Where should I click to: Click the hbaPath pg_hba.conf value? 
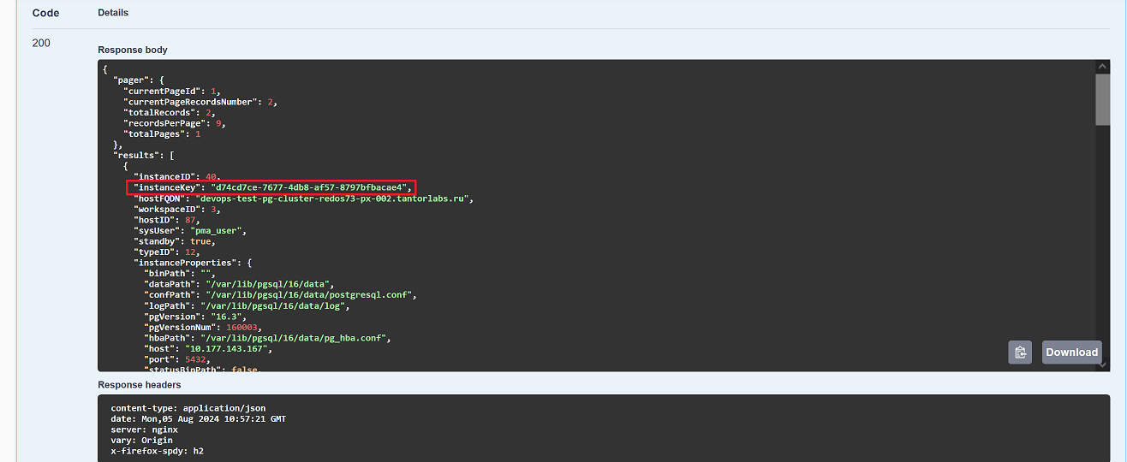point(295,338)
